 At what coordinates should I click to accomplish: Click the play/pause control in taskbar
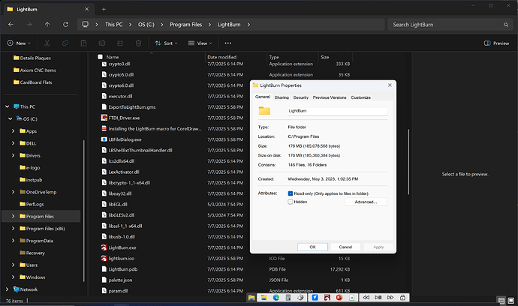[378, 298]
